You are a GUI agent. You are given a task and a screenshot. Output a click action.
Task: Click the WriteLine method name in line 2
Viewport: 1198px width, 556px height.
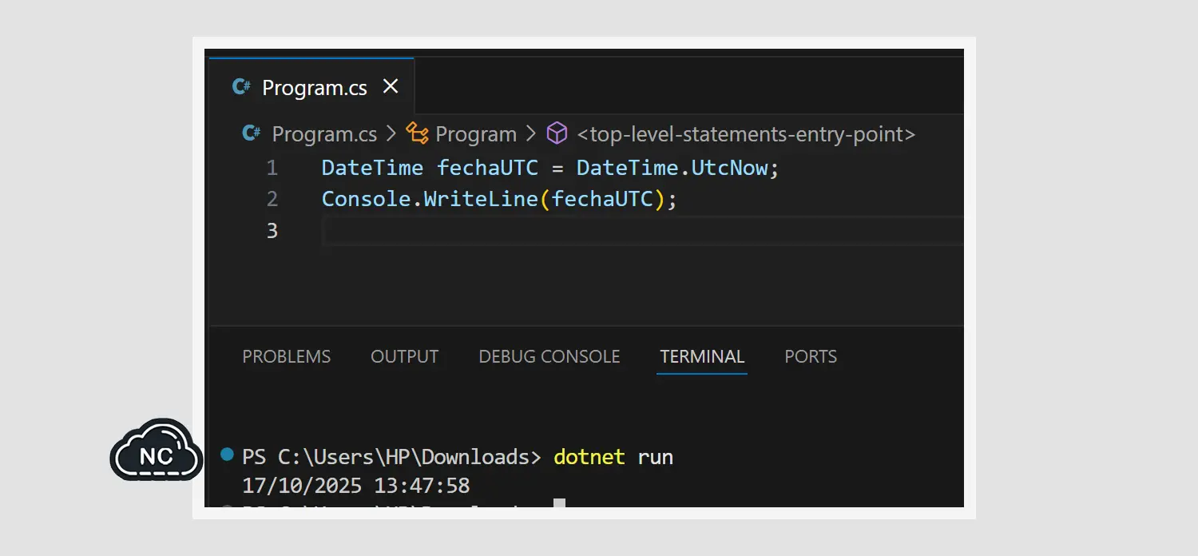coord(481,199)
